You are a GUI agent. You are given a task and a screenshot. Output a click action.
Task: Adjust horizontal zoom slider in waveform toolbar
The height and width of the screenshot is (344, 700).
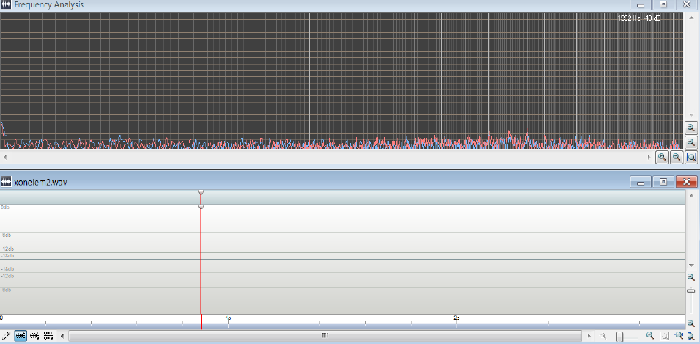coord(619,336)
